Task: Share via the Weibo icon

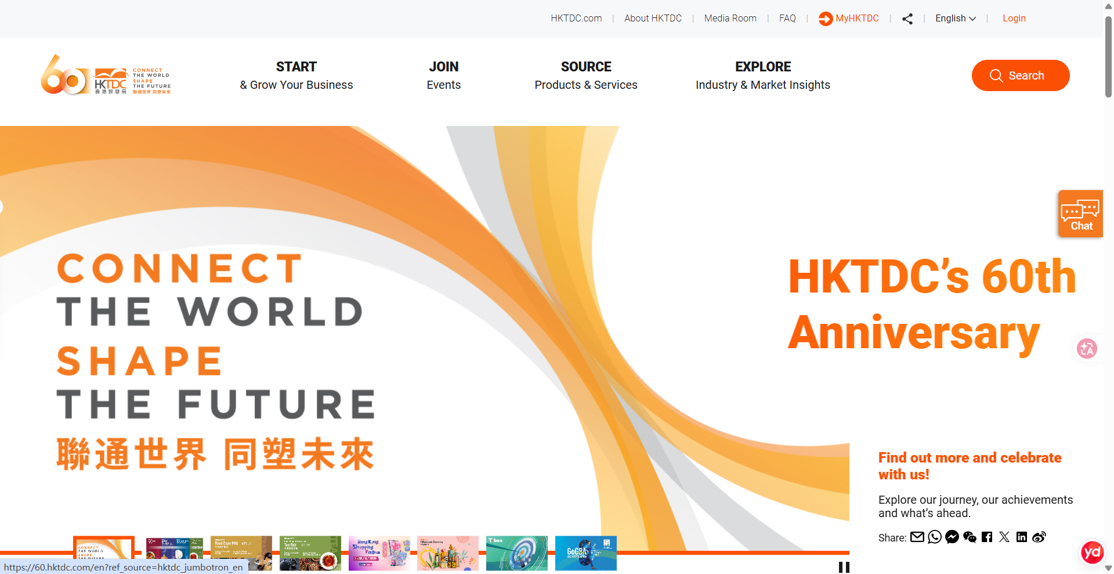Action: click(x=1039, y=537)
